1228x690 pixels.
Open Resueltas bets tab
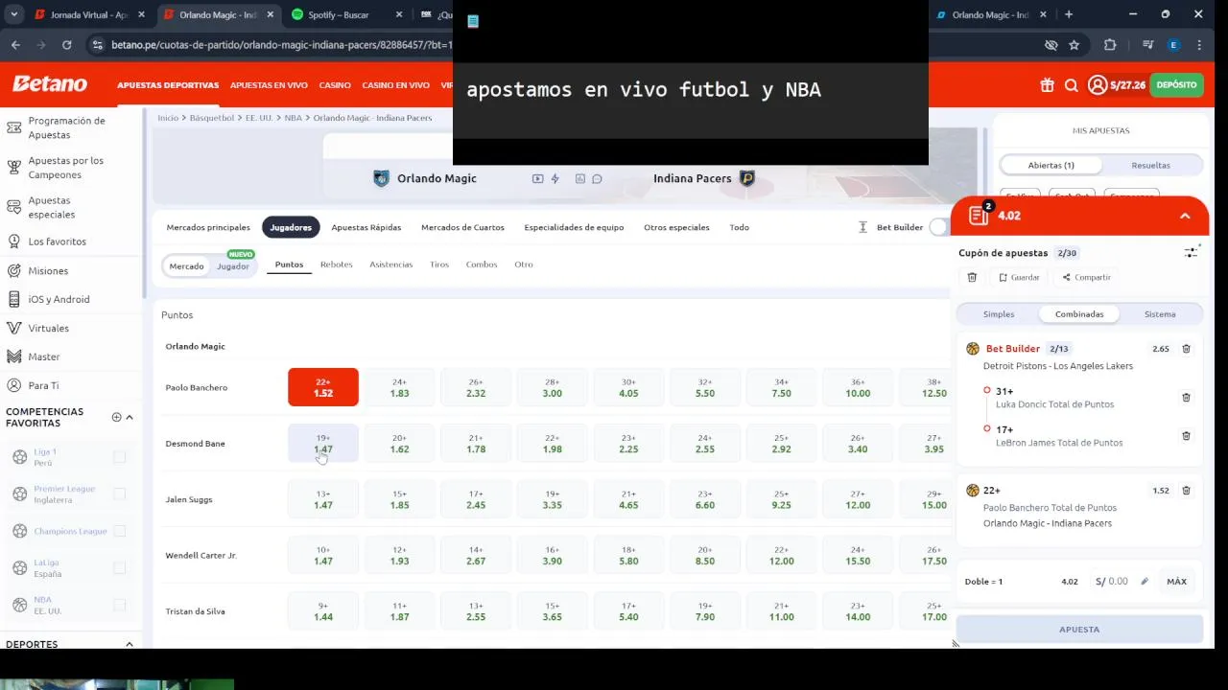(x=1150, y=166)
